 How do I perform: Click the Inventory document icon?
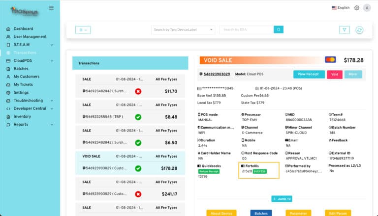tap(8, 117)
